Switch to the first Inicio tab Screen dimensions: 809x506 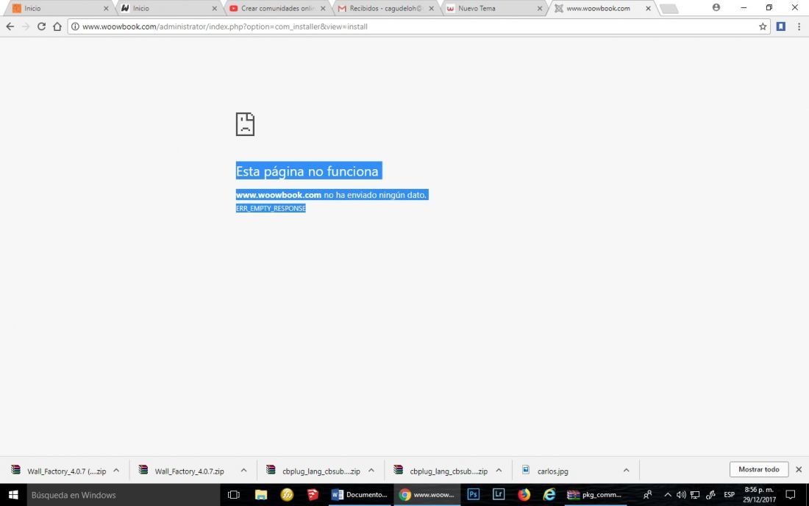click(x=58, y=8)
